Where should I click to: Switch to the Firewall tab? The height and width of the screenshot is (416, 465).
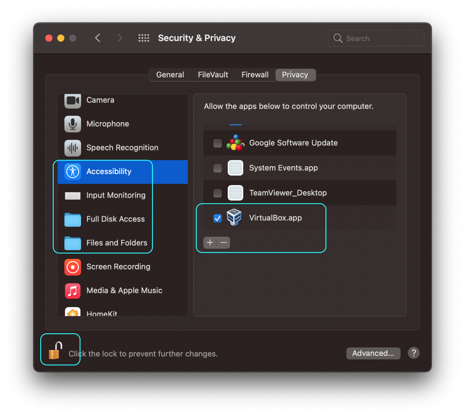[255, 75]
